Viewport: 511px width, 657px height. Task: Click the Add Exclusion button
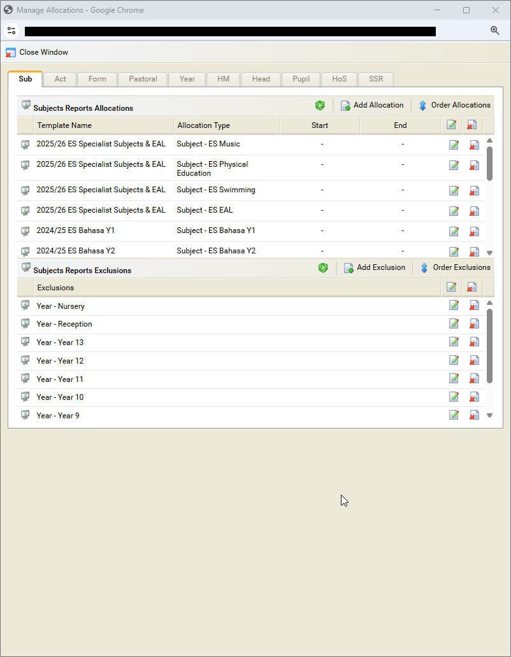click(375, 268)
